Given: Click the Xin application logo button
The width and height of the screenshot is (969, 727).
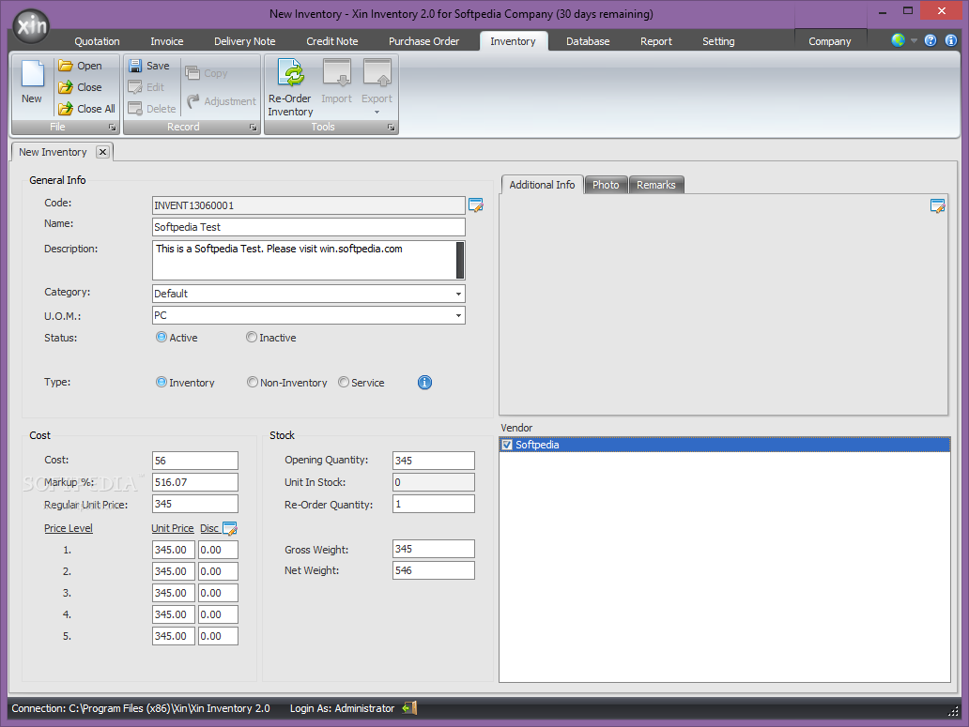Looking at the screenshot, I should tap(32, 26).
